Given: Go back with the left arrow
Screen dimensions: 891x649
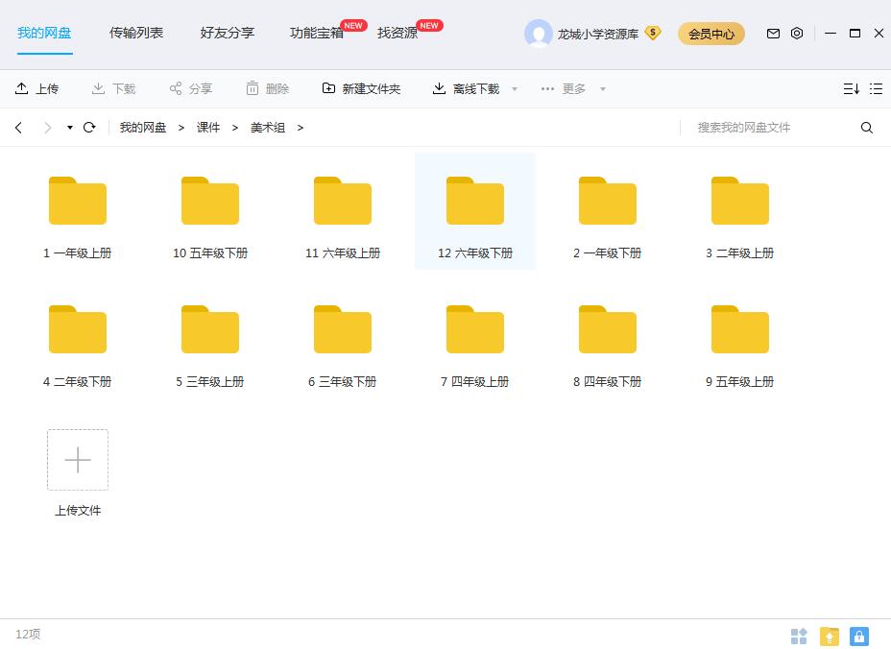Looking at the screenshot, I should (19, 128).
